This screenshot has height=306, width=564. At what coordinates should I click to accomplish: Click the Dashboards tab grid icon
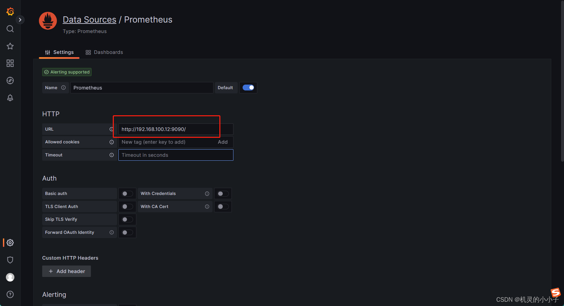(x=88, y=52)
